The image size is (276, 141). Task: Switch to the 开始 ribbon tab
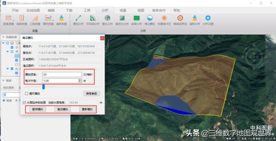[15, 10]
